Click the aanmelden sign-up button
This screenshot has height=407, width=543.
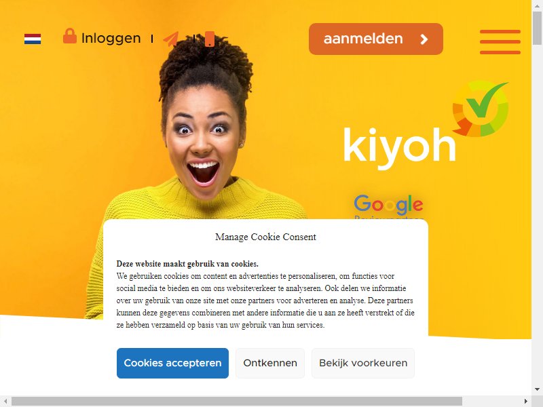click(376, 39)
